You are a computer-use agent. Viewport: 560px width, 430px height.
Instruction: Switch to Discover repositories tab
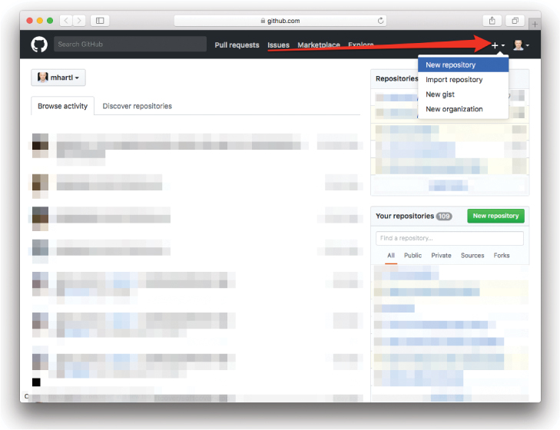(x=138, y=106)
